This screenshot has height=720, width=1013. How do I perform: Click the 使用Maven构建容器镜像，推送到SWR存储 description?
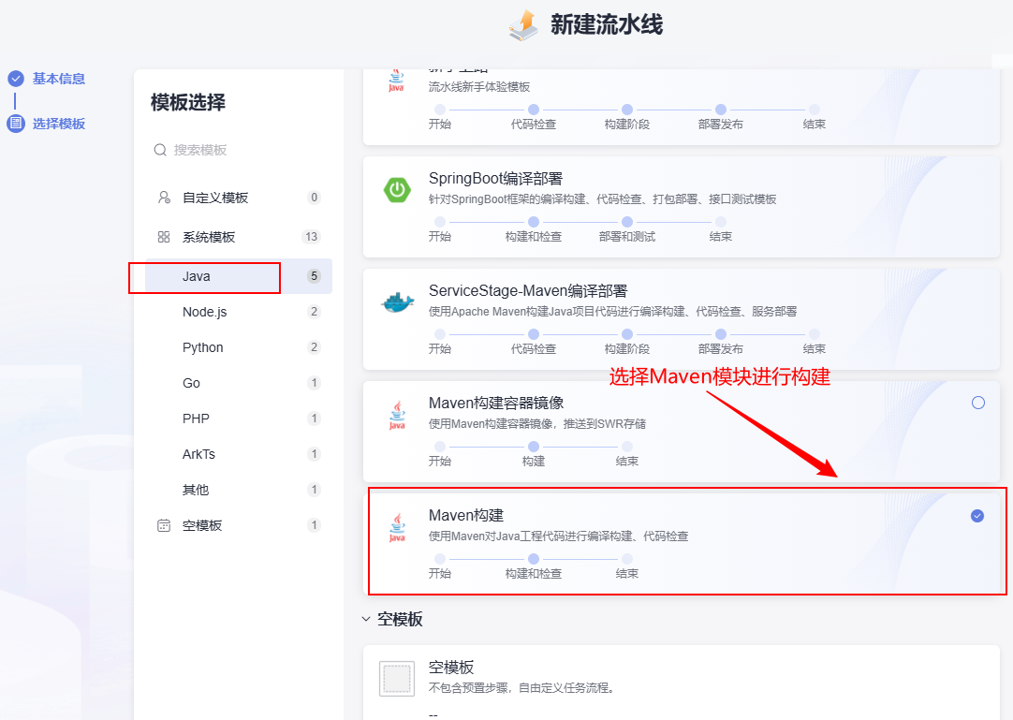click(536, 424)
